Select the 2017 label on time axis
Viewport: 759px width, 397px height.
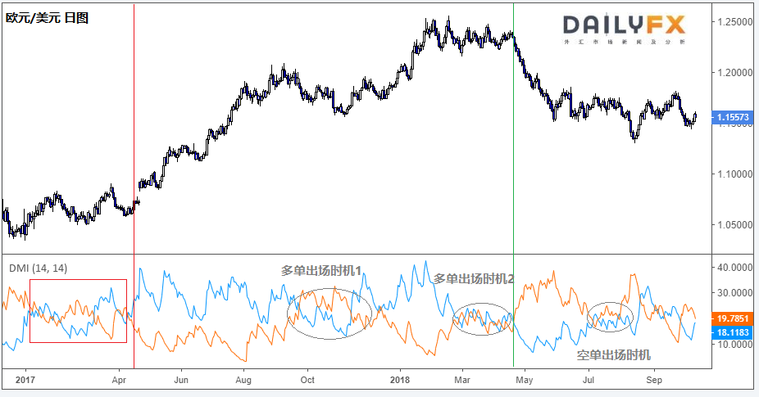25,381
